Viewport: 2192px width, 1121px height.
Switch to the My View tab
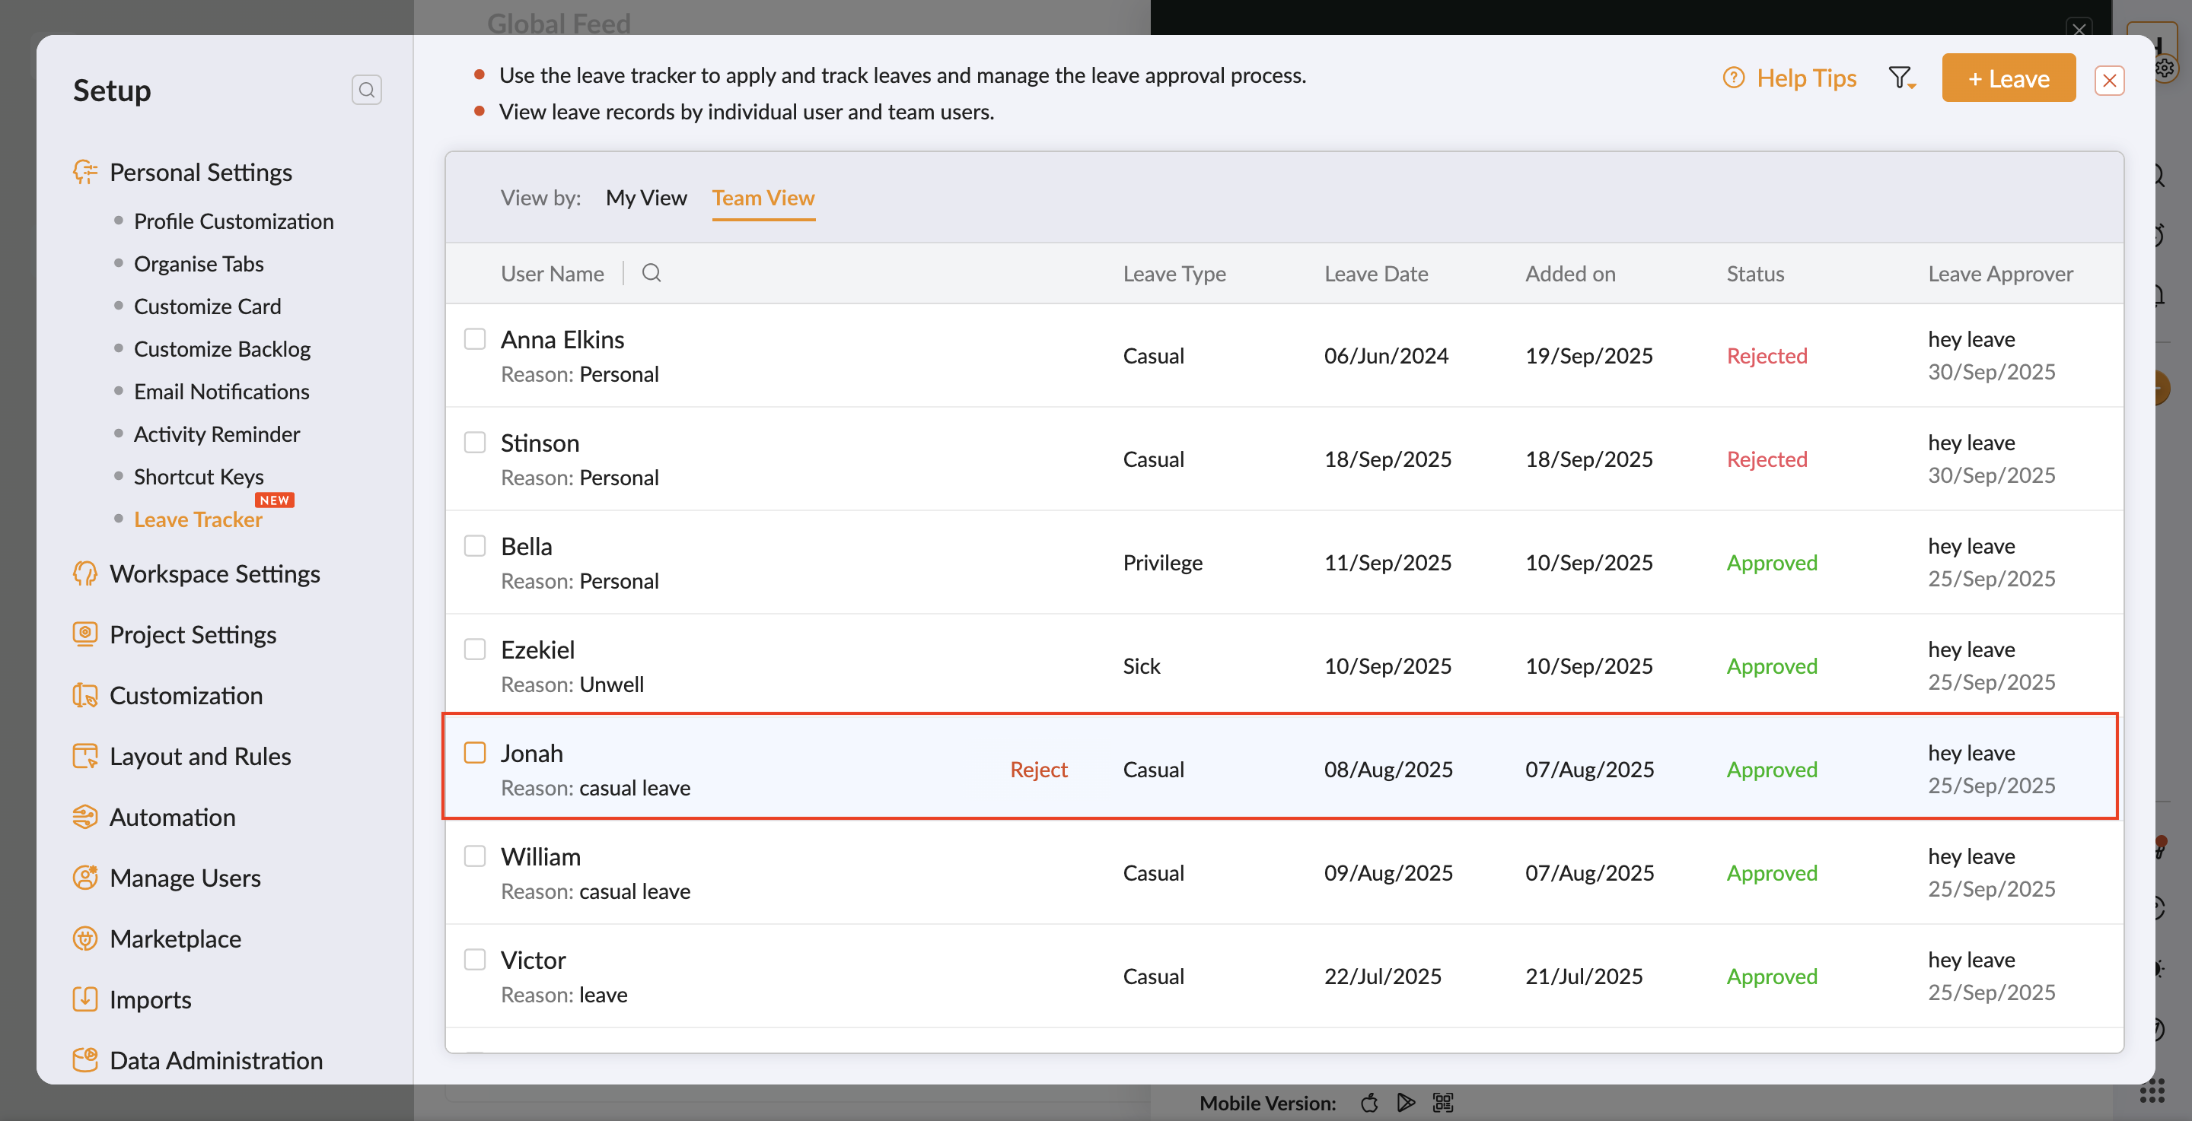pyautogui.click(x=646, y=198)
